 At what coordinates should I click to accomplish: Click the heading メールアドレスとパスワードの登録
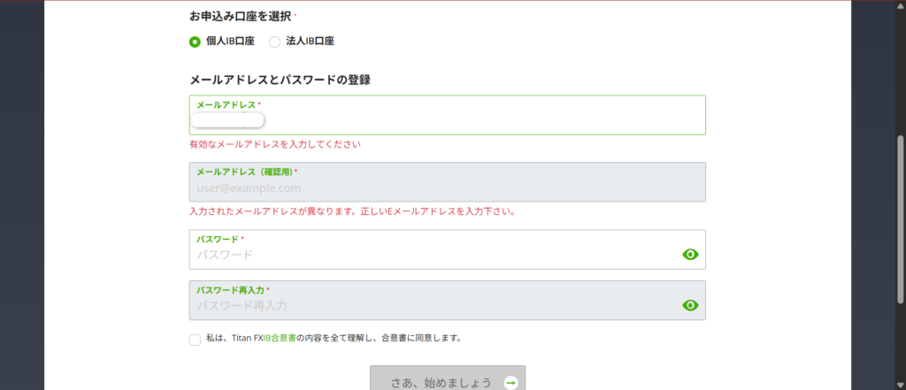pos(280,80)
